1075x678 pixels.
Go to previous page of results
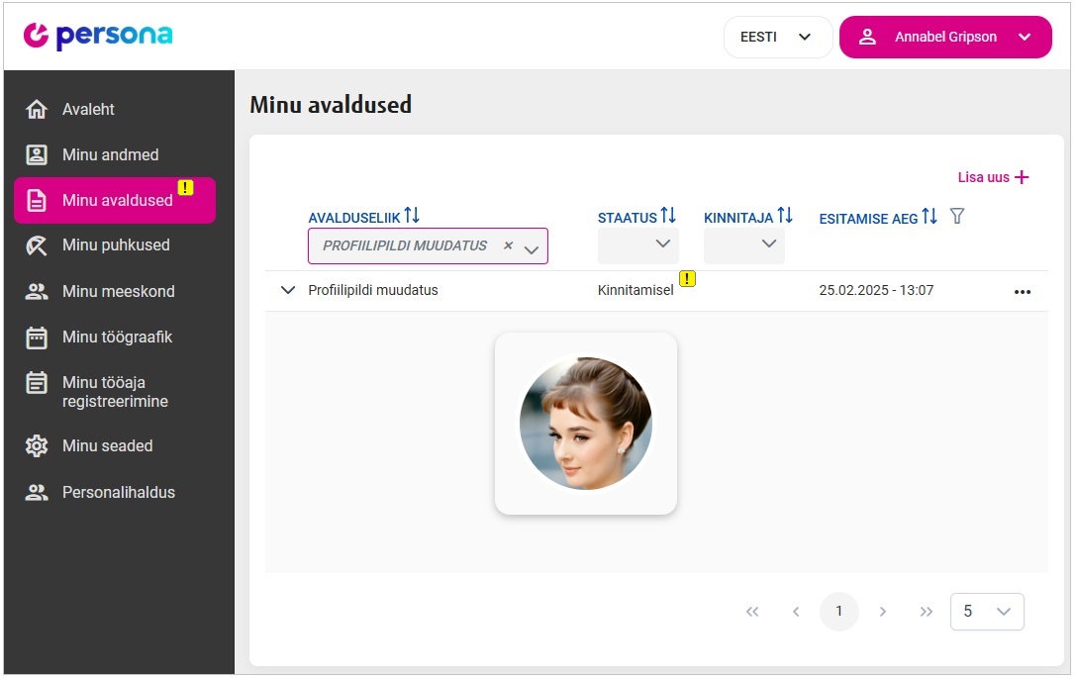[796, 612]
